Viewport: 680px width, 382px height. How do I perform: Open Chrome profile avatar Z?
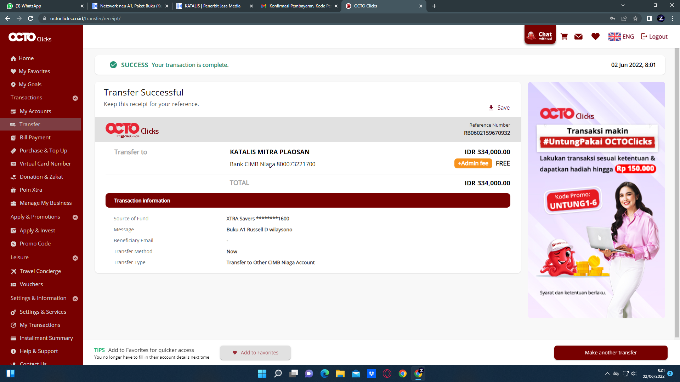coord(661,18)
